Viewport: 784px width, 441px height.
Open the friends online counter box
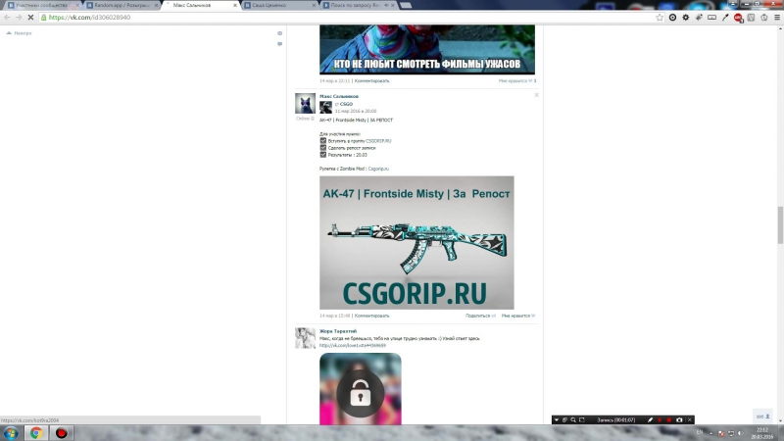(x=762, y=416)
